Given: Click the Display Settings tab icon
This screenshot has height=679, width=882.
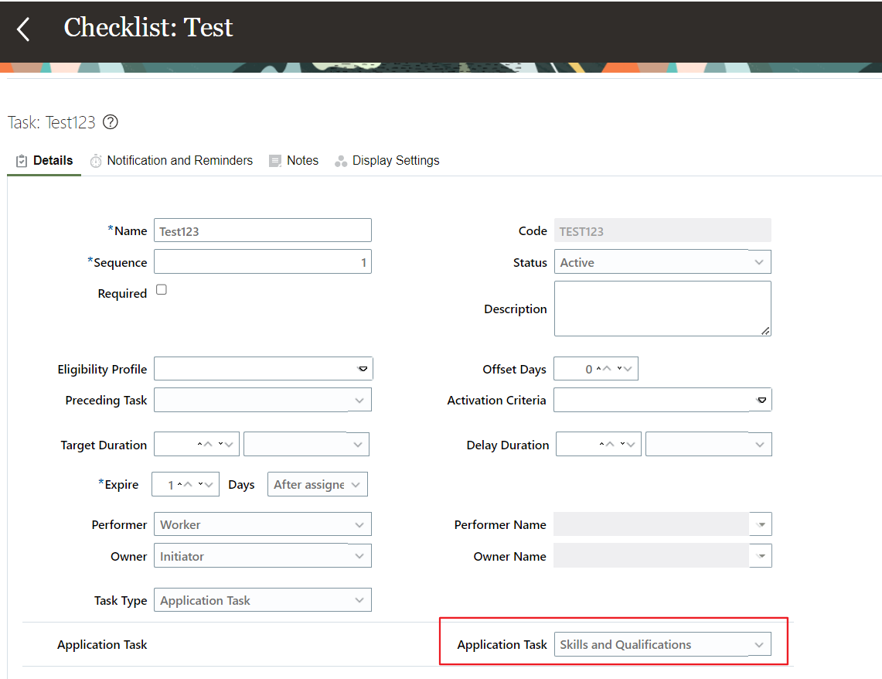Looking at the screenshot, I should click(341, 162).
